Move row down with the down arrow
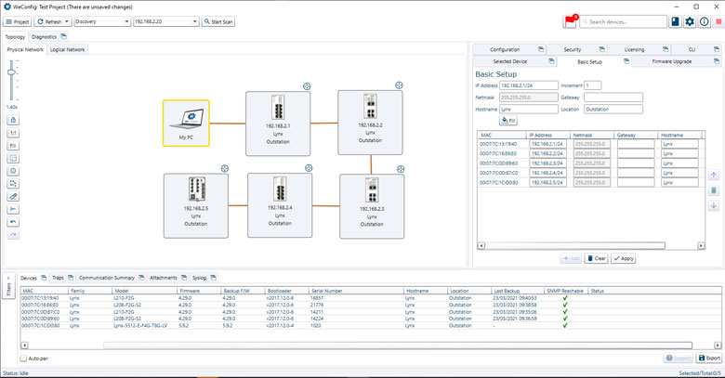Image resolution: width=725 pixels, height=378 pixels. point(714,205)
